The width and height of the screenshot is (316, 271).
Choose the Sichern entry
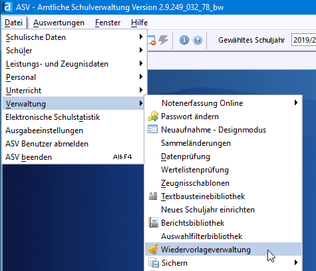(223, 262)
